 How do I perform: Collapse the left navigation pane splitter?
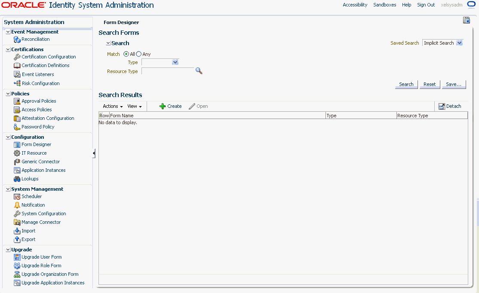click(x=94, y=153)
